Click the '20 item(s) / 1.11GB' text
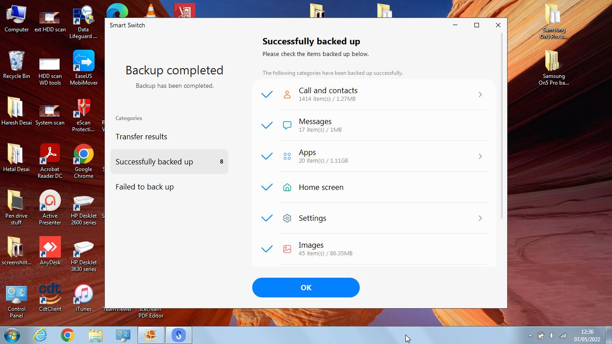Image resolution: width=612 pixels, height=344 pixels. click(323, 161)
